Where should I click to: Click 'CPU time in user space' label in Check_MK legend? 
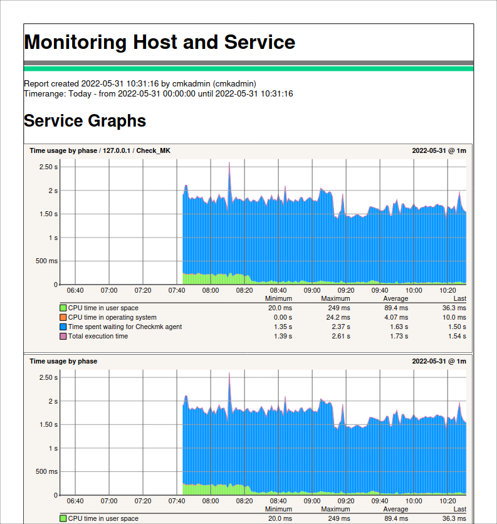[x=103, y=308]
